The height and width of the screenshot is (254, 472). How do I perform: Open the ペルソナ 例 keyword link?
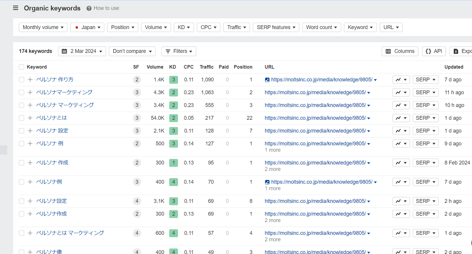[50, 143]
